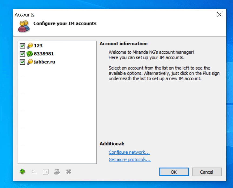
Task: Select the jabber.ru account name
Action: [44, 62]
